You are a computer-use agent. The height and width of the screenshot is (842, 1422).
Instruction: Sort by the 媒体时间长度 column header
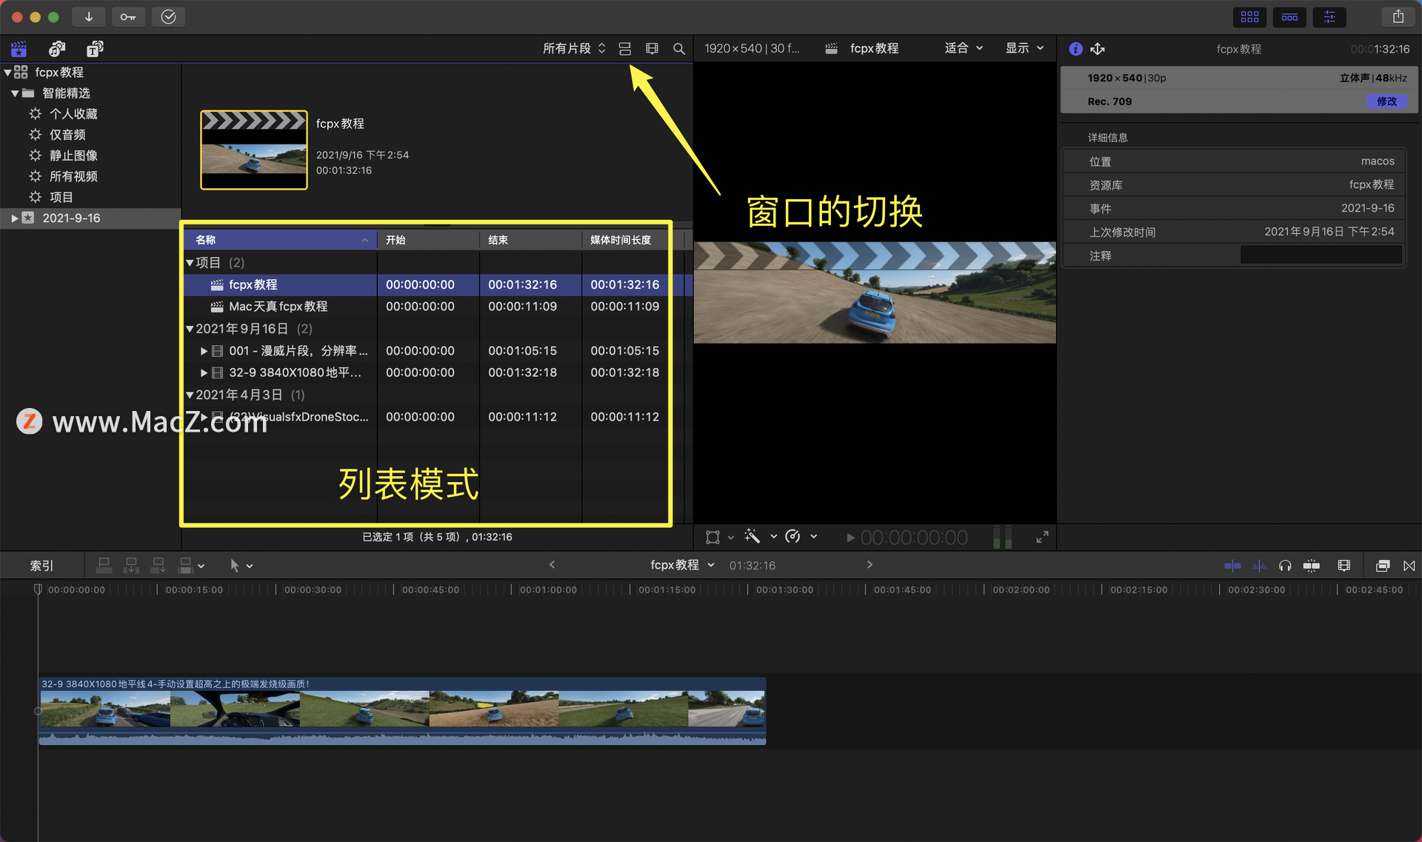tap(625, 240)
